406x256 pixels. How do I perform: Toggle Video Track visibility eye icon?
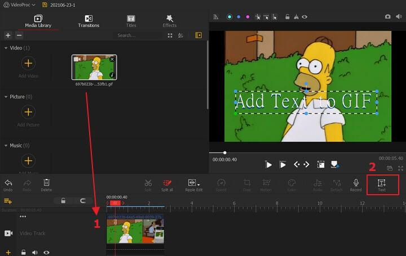pyautogui.click(x=47, y=253)
